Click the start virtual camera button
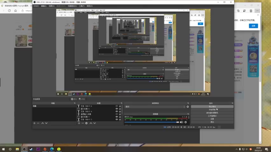The image size is (271, 152). coord(212,113)
